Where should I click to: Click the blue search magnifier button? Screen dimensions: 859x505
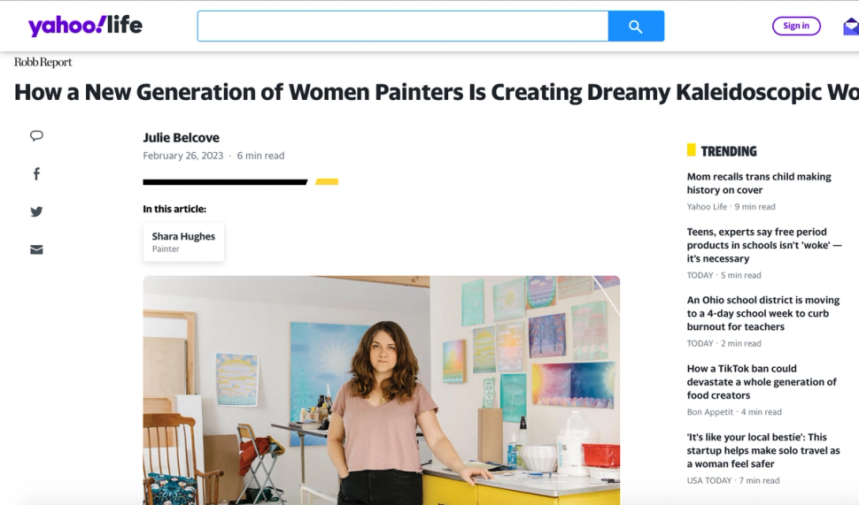[636, 27]
